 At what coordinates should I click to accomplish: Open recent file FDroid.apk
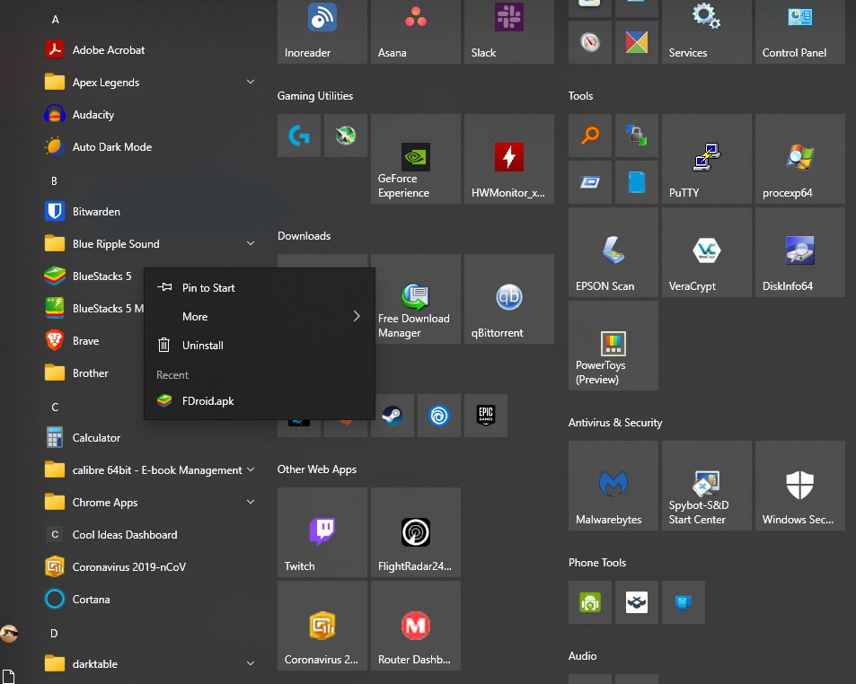coord(207,401)
